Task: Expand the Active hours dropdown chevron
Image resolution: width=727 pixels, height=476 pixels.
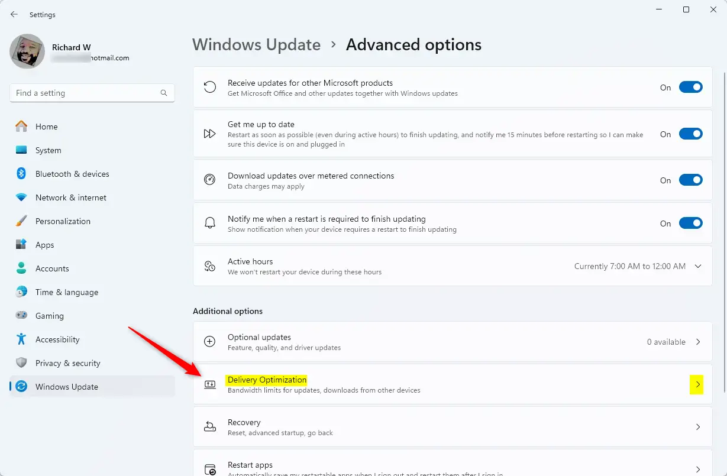Action: click(698, 266)
